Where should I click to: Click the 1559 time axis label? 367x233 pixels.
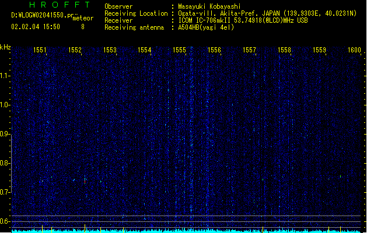tap(319, 50)
